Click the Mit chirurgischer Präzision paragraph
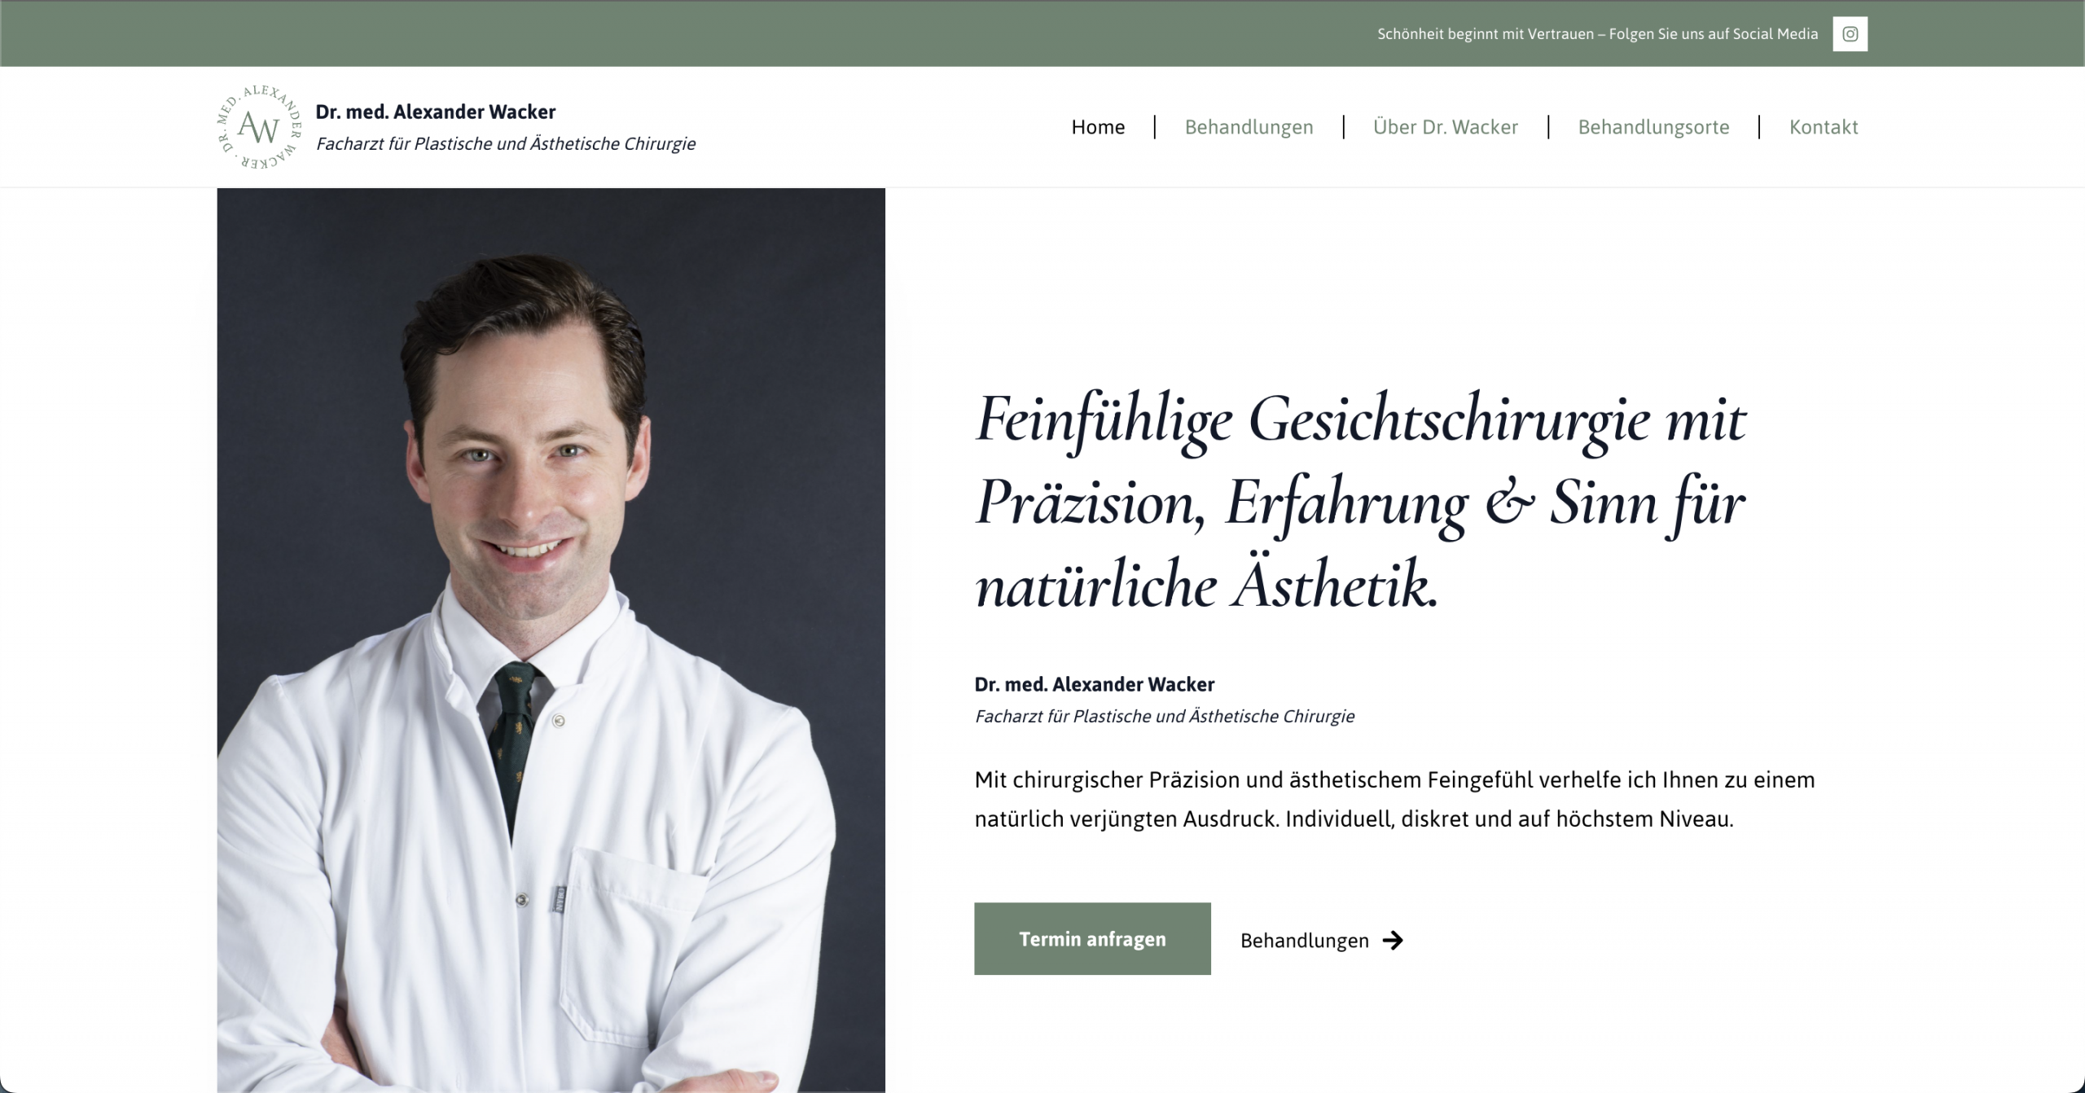 1394,799
